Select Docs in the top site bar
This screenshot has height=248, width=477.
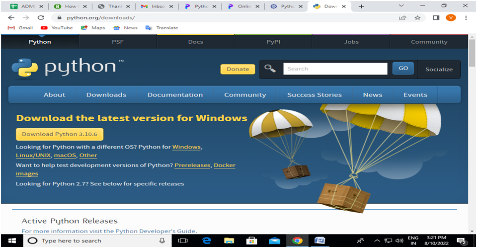click(x=196, y=42)
